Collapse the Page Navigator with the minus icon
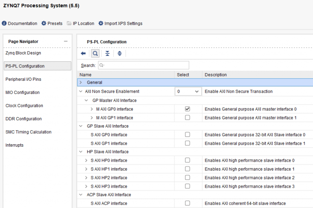 66,41
